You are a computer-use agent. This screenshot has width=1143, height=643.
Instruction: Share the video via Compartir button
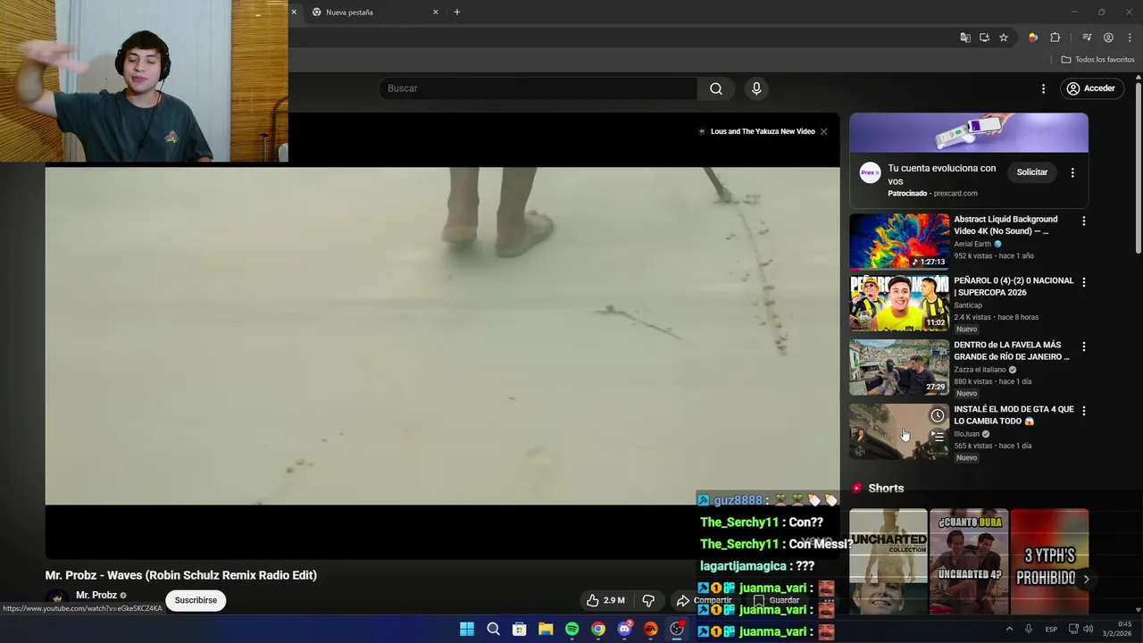[x=703, y=600]
